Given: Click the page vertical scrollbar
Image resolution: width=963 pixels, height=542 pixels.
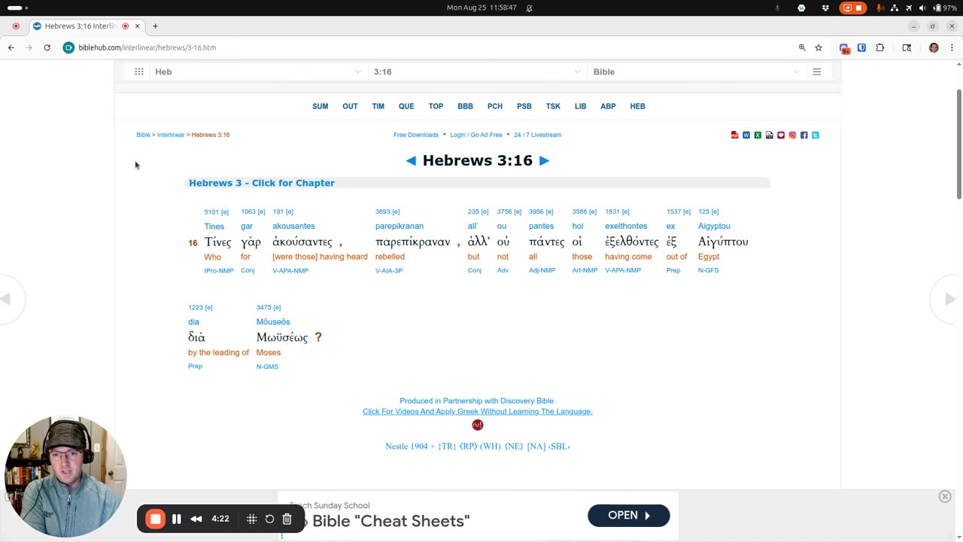Looking at the screenshot, I should (958, 143).
